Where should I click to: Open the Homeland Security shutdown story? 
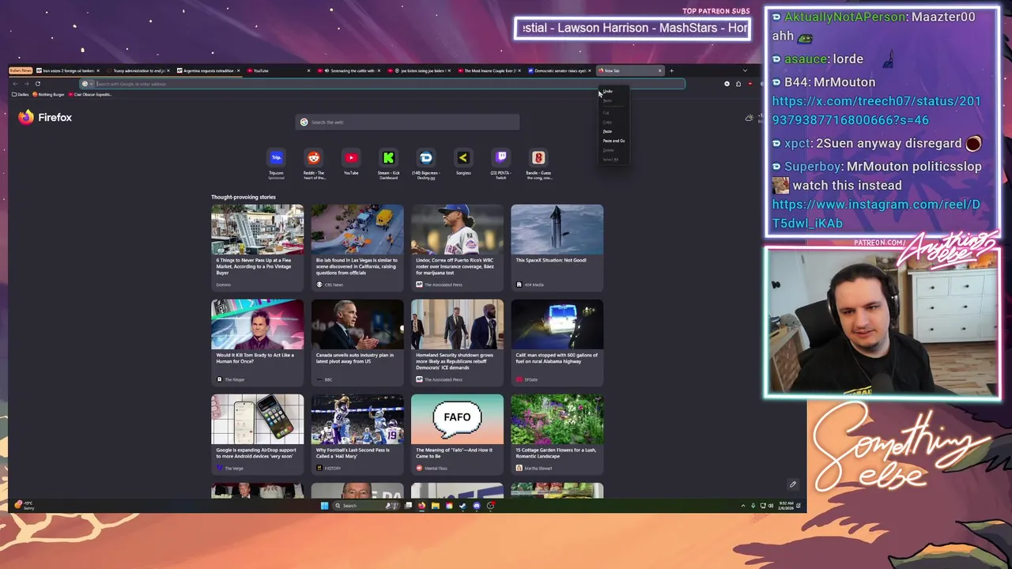pyautogui.click(x=457, y=341)
